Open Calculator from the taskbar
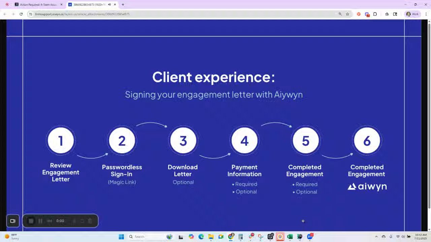 point(241,237)
